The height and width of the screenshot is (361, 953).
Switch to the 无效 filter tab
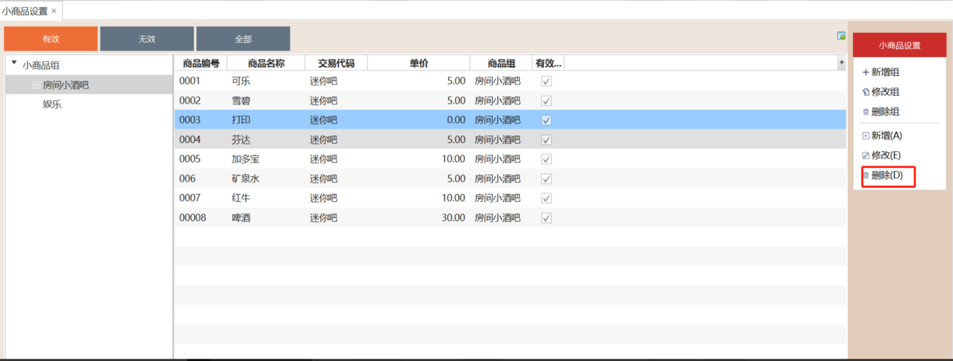point(147,39)
